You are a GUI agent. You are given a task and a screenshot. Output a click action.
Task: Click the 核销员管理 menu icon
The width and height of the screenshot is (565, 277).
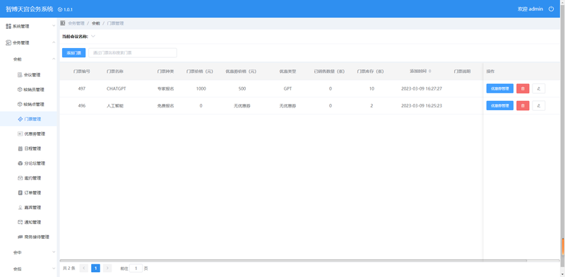pos(20,90)
